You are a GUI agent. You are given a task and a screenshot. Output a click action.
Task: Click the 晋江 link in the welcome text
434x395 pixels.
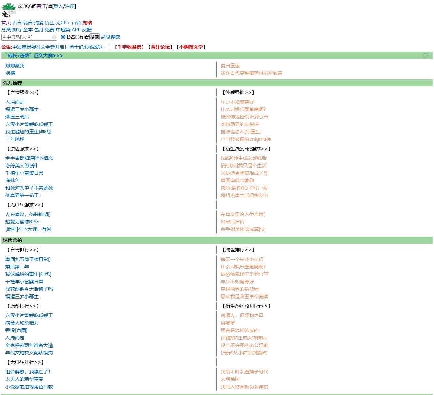tap(41, 6)
